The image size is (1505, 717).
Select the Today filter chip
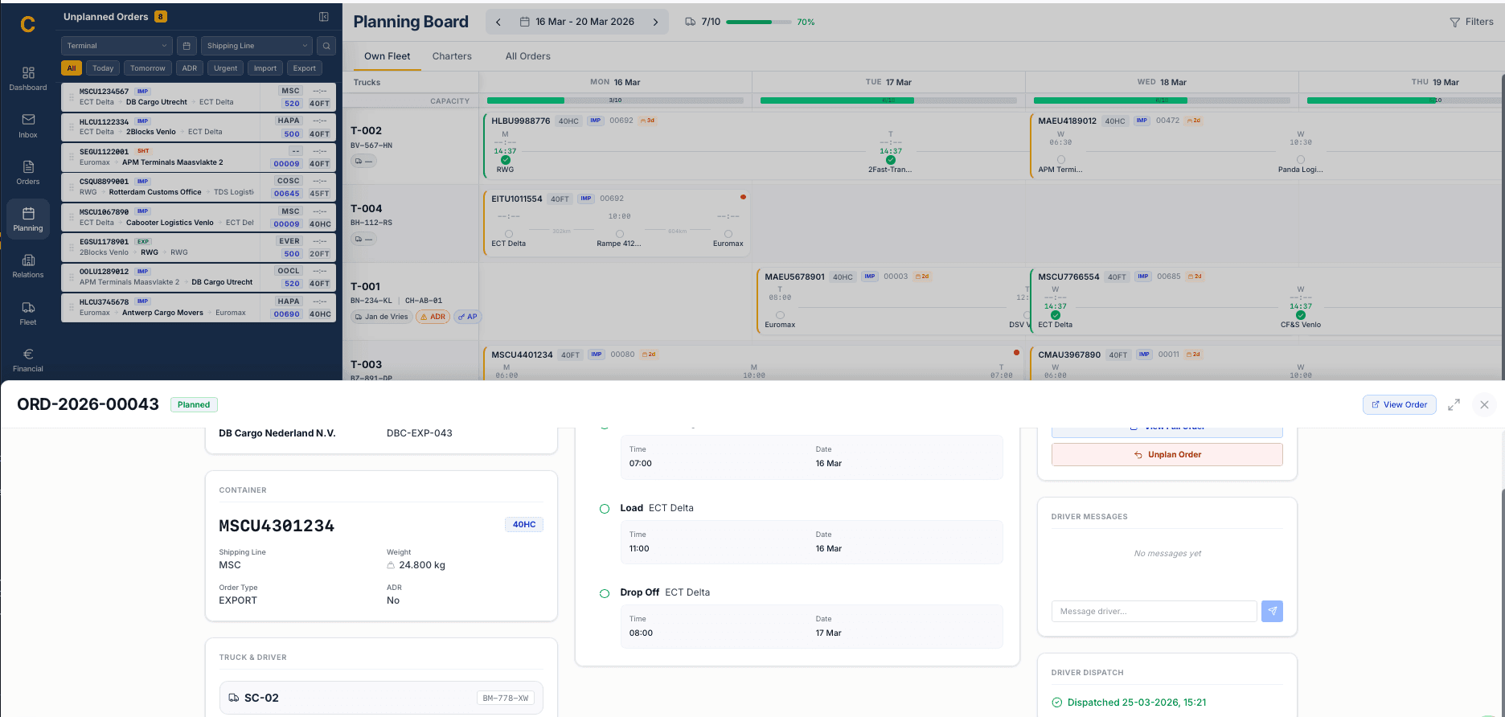point(103,68)
